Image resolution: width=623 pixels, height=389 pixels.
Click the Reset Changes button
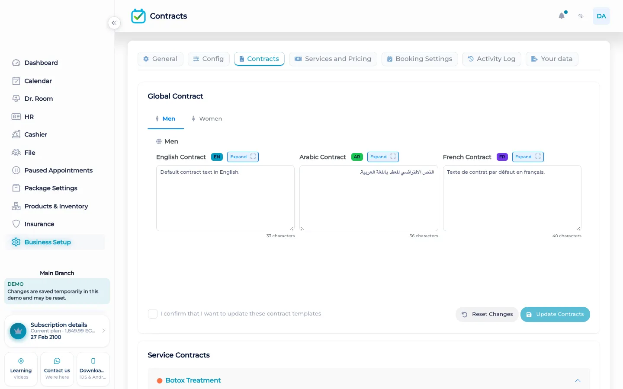(x=487, y=314)
